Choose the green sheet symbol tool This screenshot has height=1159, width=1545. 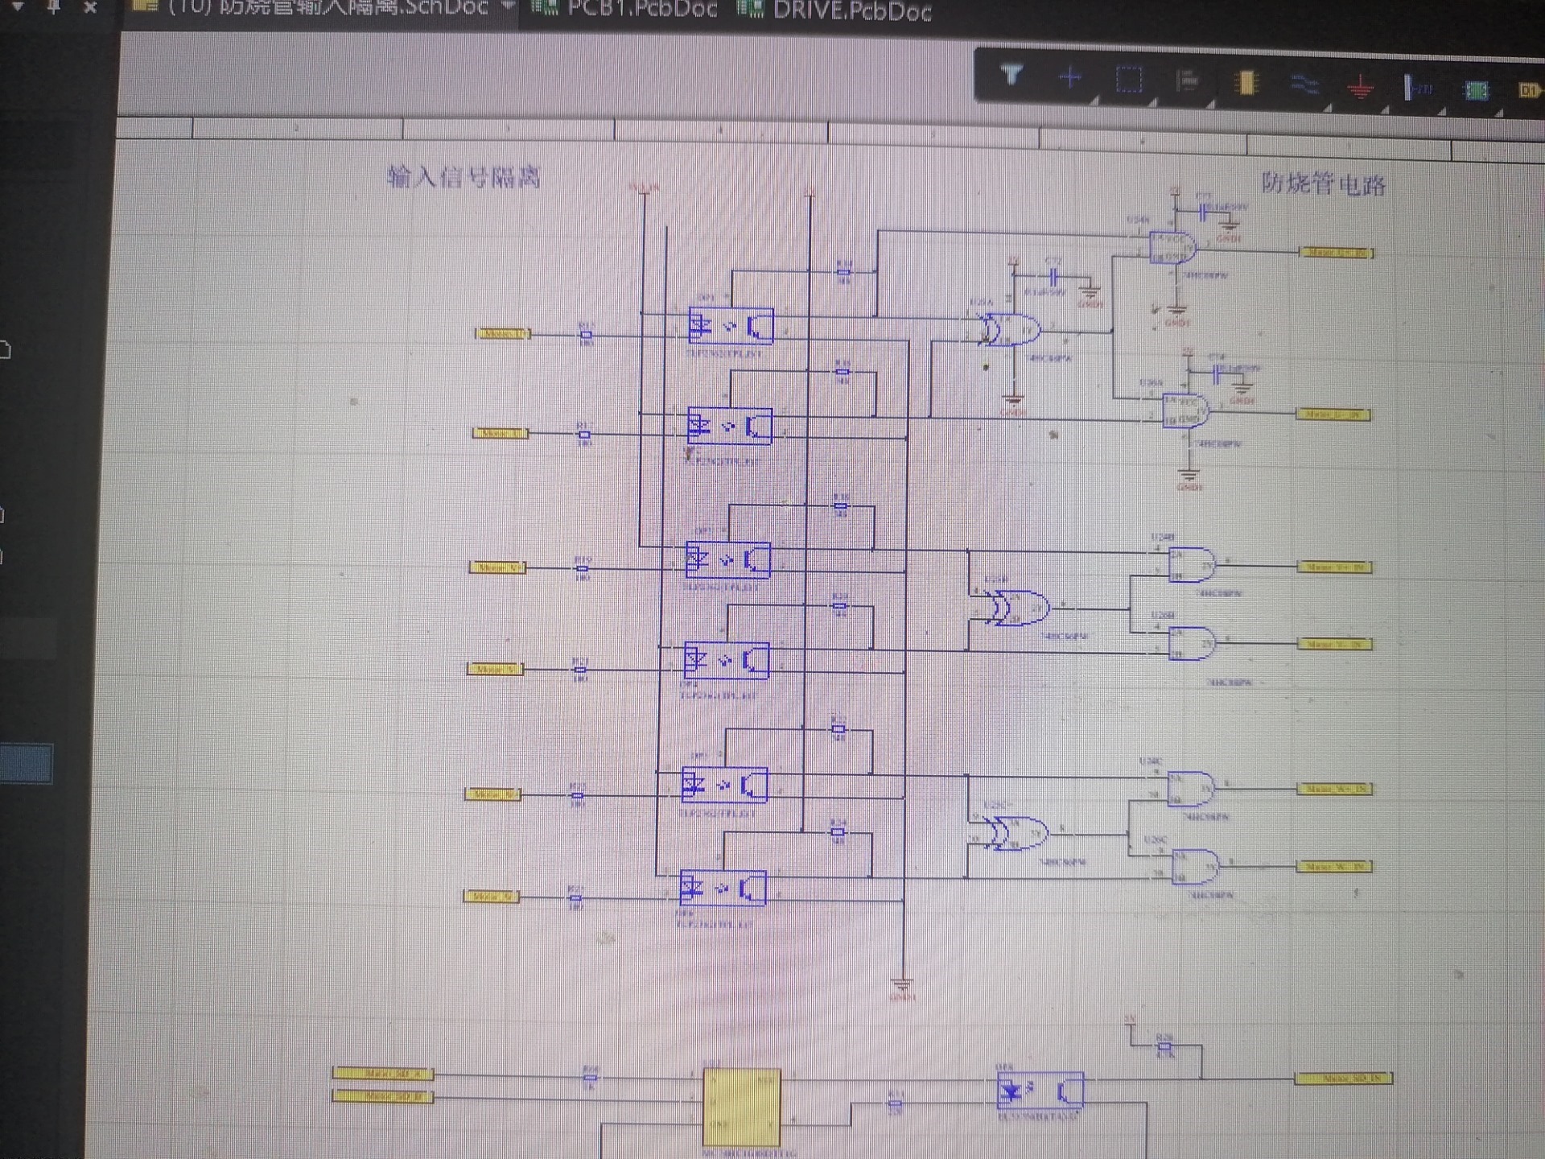1476,90
